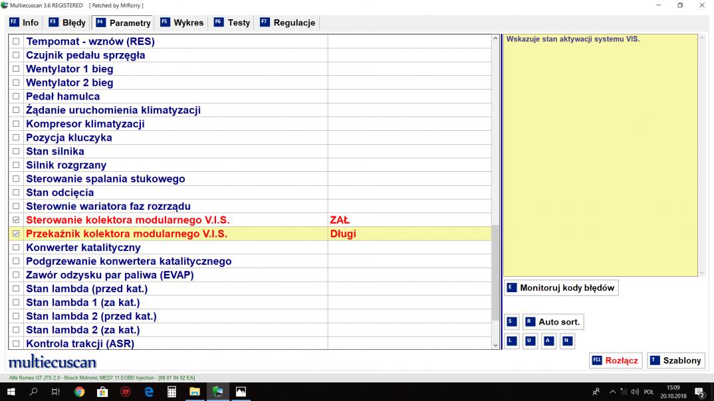Click the S shortcut icon button
The height and width of the screenshot is (401, 714).
pos(511,322)
